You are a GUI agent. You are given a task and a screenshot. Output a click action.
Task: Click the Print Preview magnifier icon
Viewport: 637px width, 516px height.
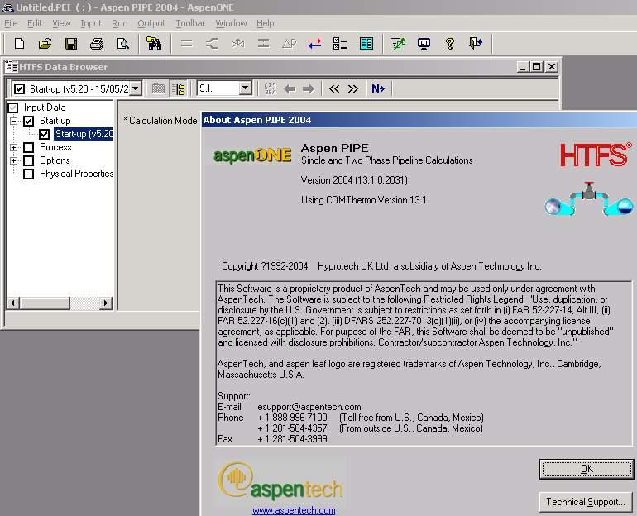pos(122,43)
